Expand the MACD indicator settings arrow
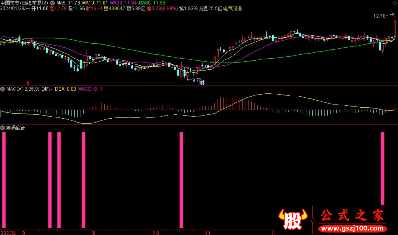398x235 pixels. tap(3, 89)
